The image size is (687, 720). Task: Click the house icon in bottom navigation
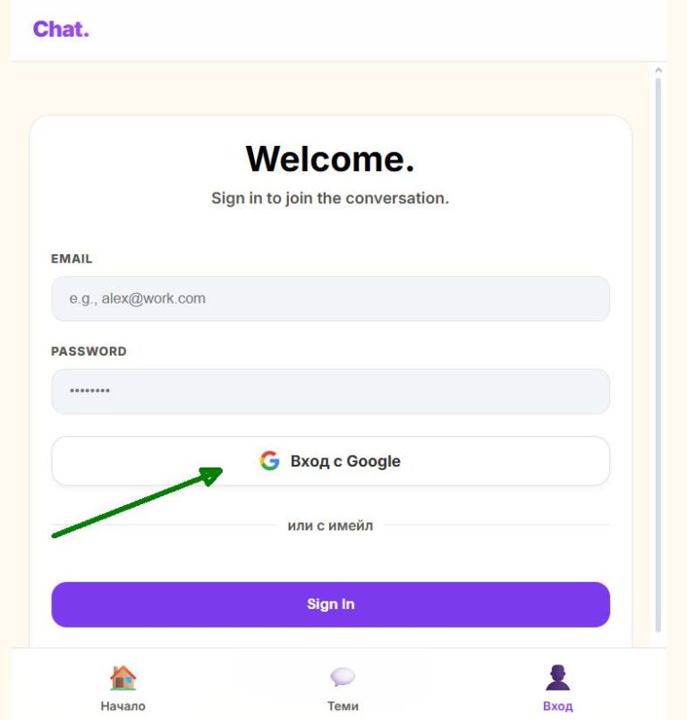tap(123, 678)
